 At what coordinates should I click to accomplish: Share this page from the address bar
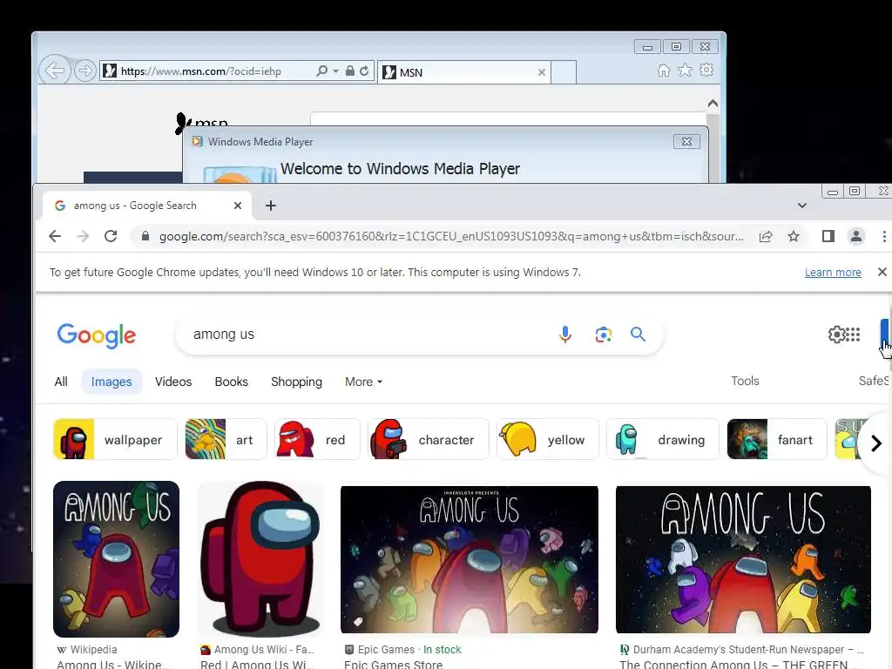(766, 236)
